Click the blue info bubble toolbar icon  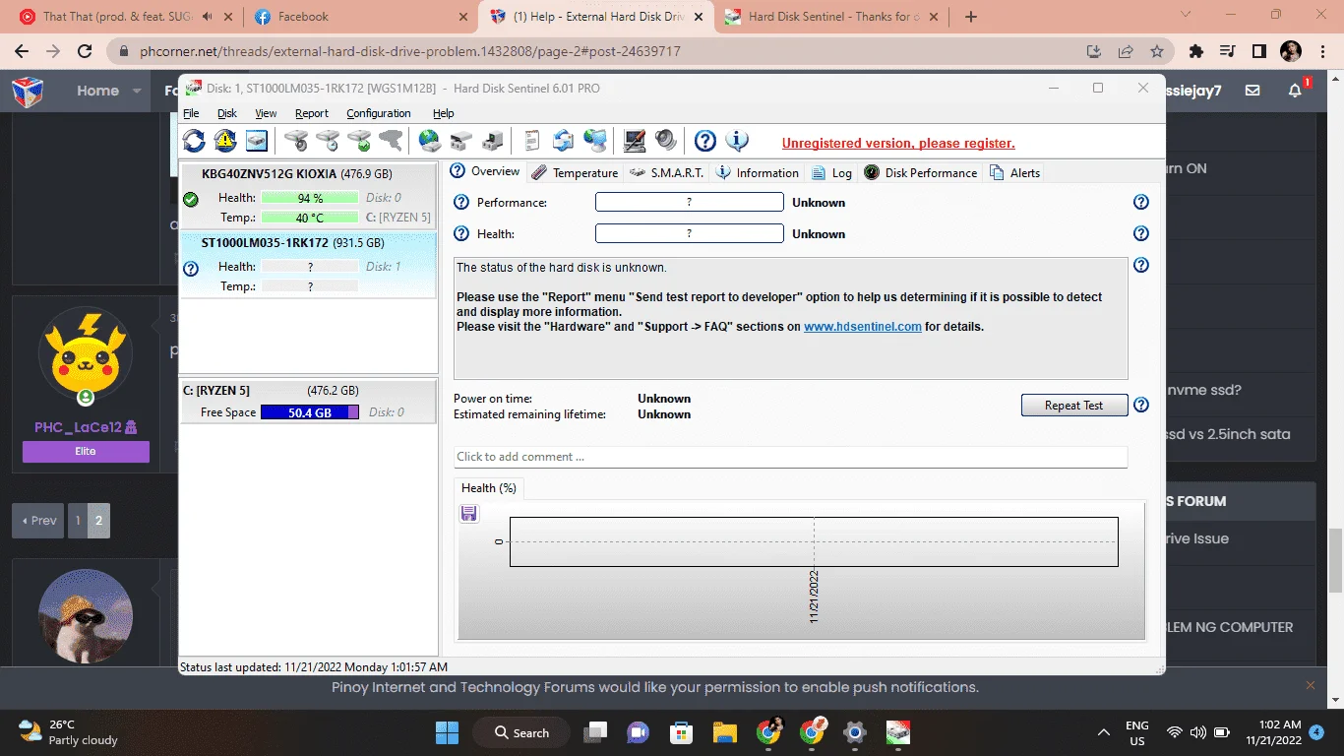click(737, 141)
